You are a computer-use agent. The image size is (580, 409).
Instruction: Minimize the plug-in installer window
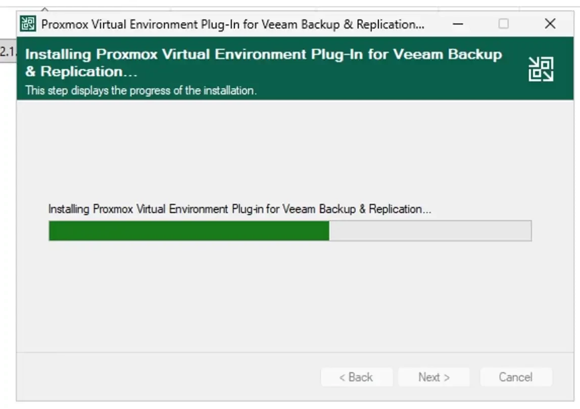tap(458, 24)
